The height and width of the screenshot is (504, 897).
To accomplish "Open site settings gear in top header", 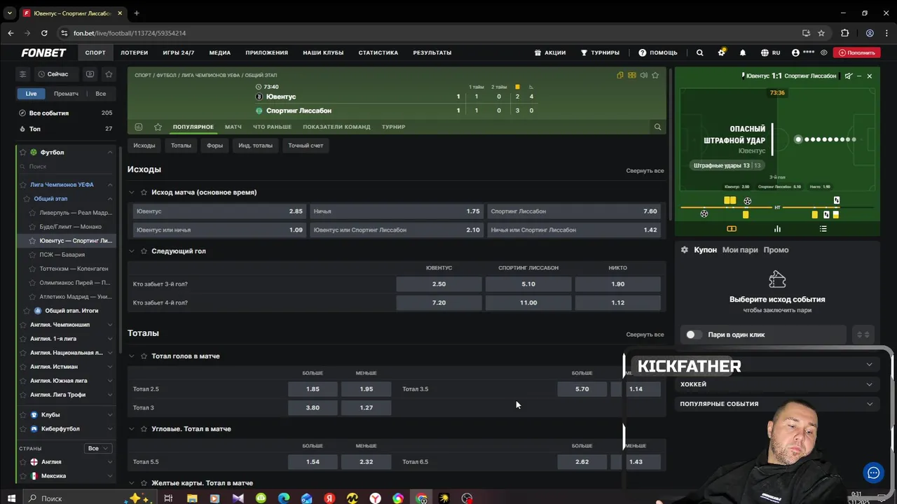I will [x=722, y=52].
